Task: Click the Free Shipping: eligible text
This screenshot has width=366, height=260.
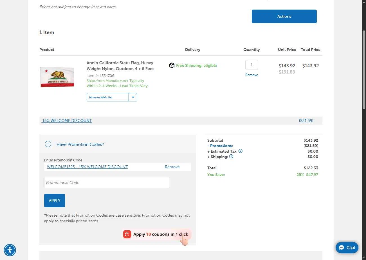Action: click(196, 65)
